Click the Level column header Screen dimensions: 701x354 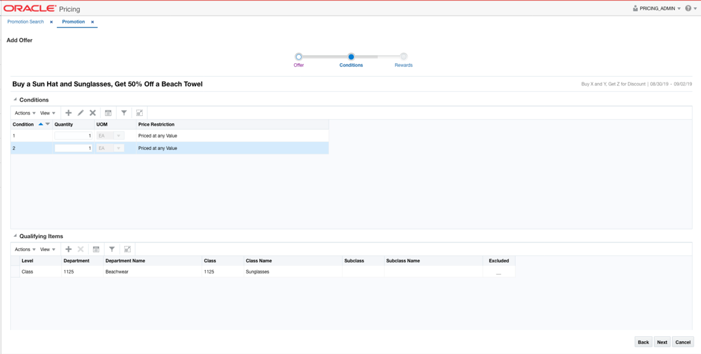coord(40,261)
